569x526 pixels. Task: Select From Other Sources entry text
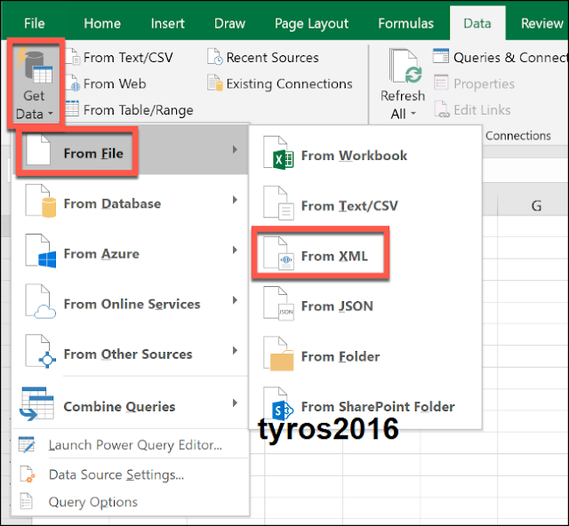(128, 354)
